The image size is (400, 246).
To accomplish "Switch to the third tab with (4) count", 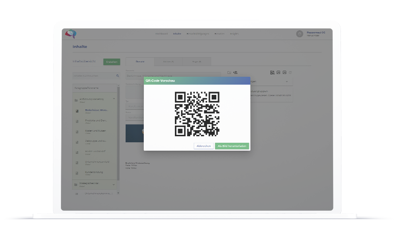I will pos(197,62).
